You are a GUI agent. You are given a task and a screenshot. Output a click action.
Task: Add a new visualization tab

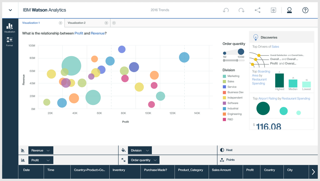[114, 23]
